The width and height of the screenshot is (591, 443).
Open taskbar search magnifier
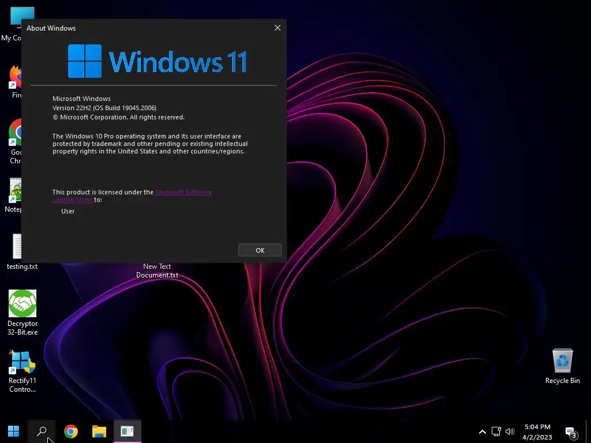[42, 431]
